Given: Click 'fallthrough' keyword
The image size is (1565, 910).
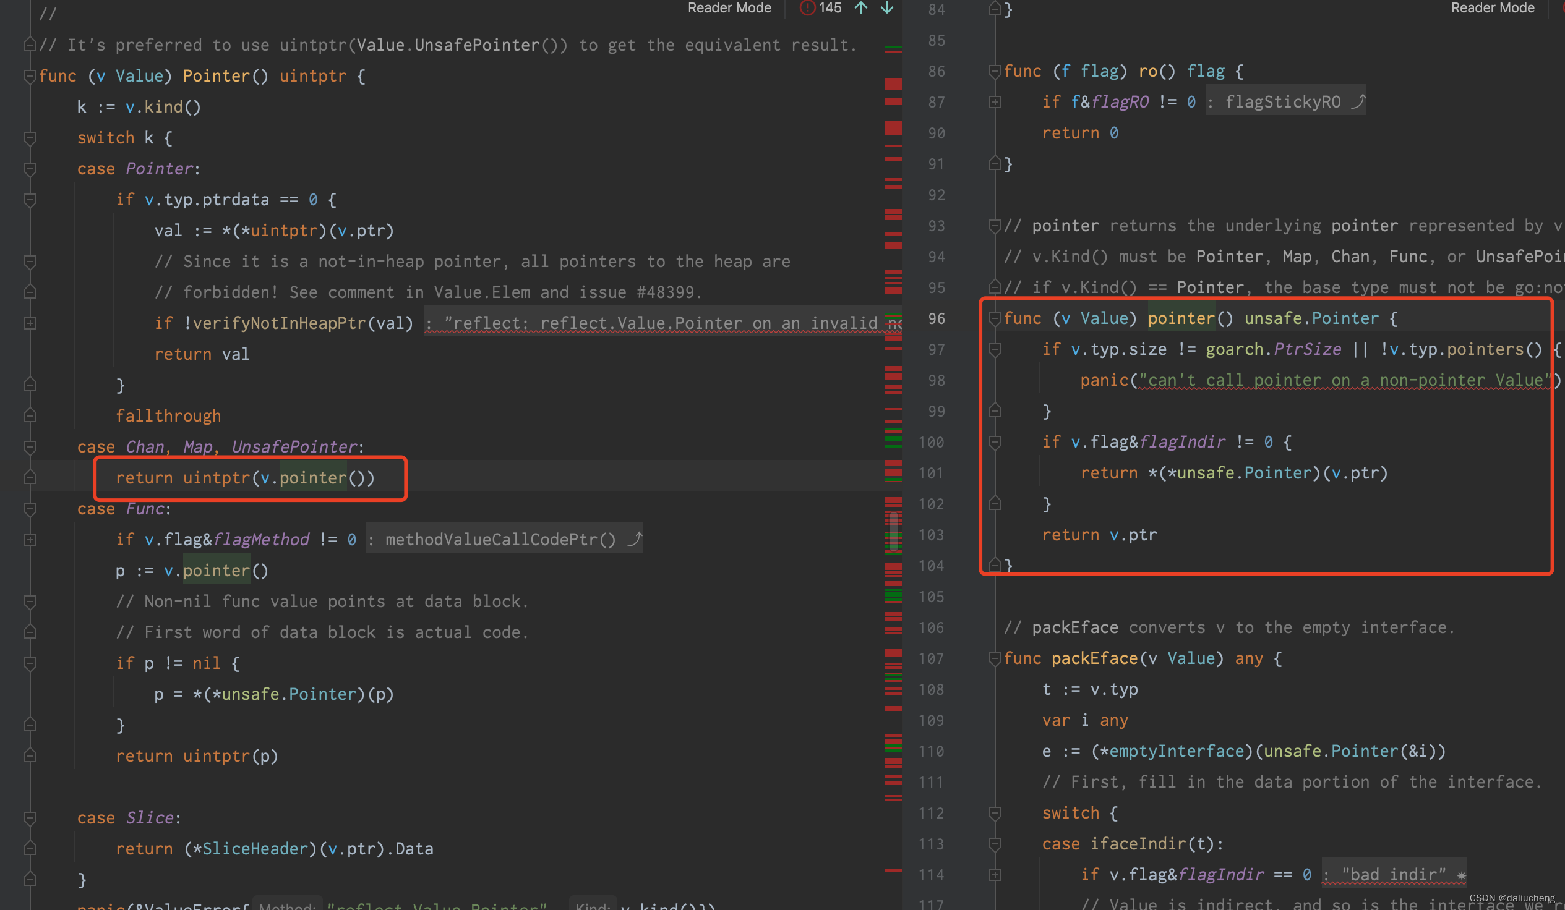Looking at the screenshot, I should tap(168, 416).
